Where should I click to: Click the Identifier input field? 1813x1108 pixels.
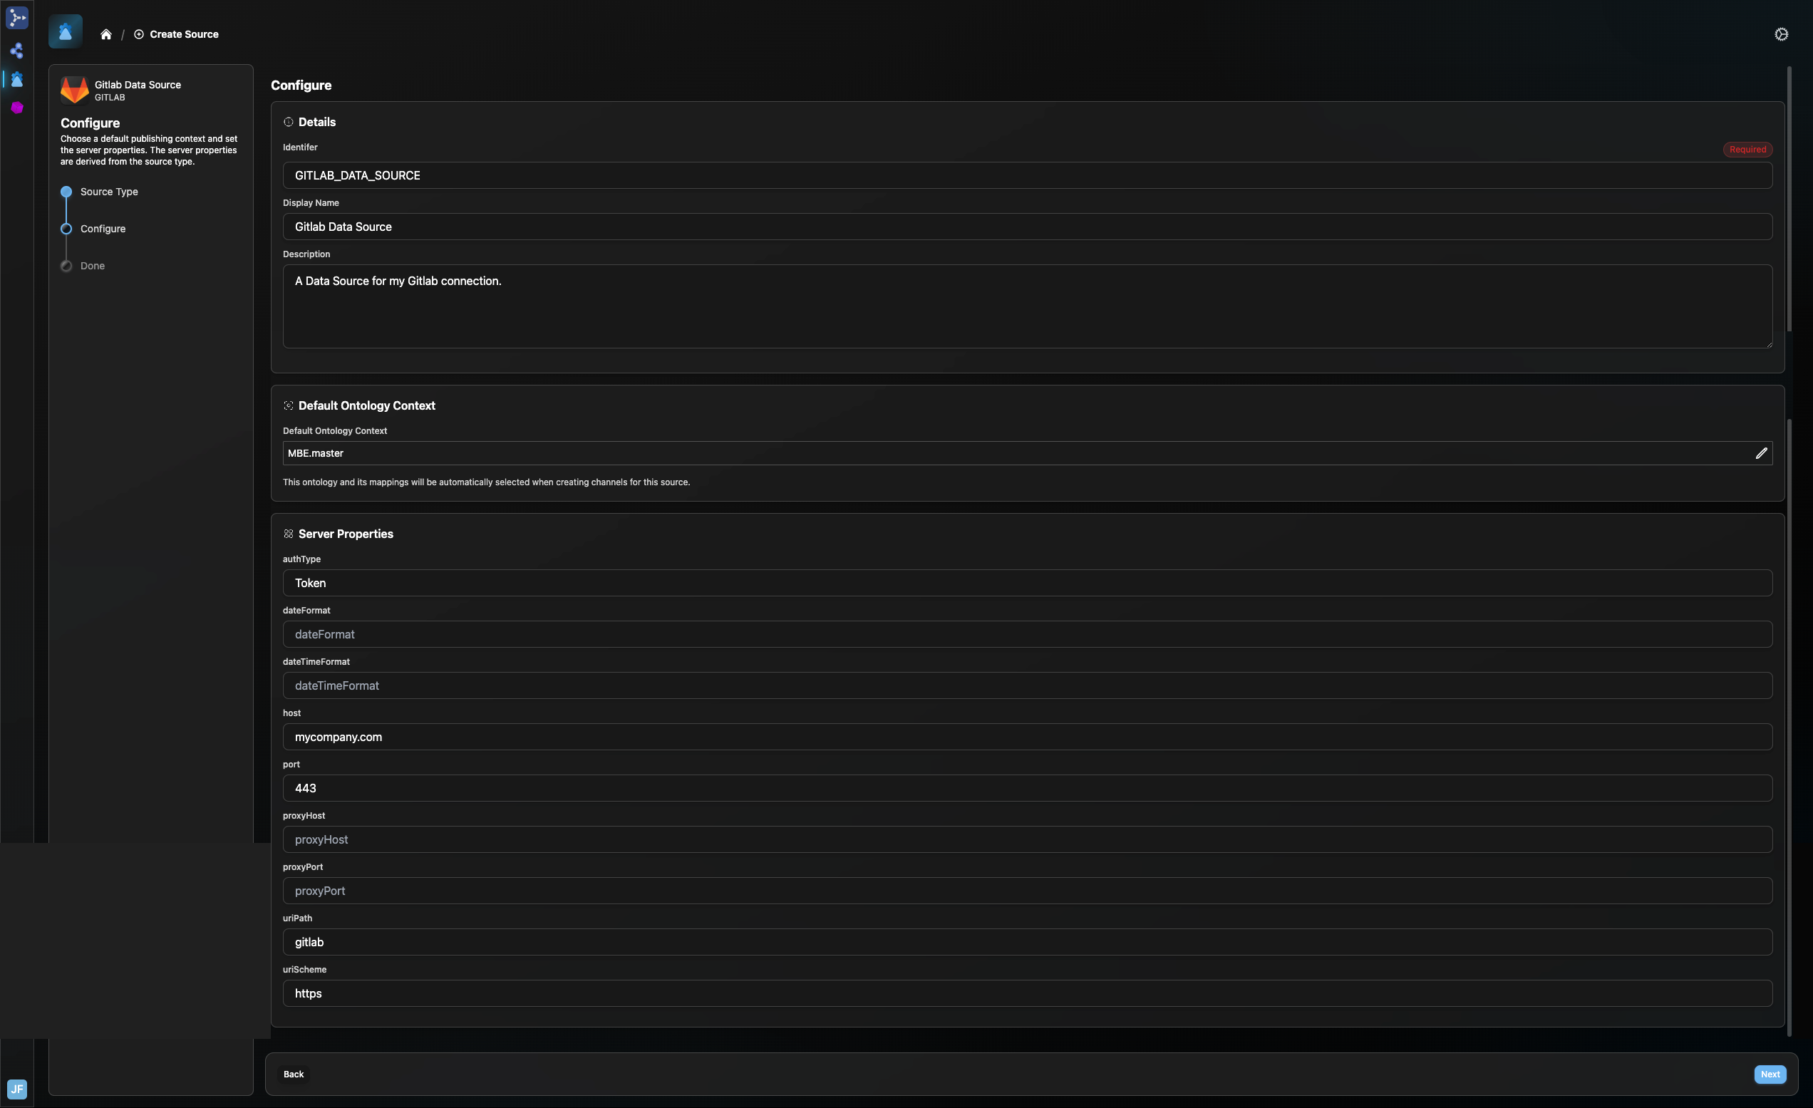tap(1026, 176)
